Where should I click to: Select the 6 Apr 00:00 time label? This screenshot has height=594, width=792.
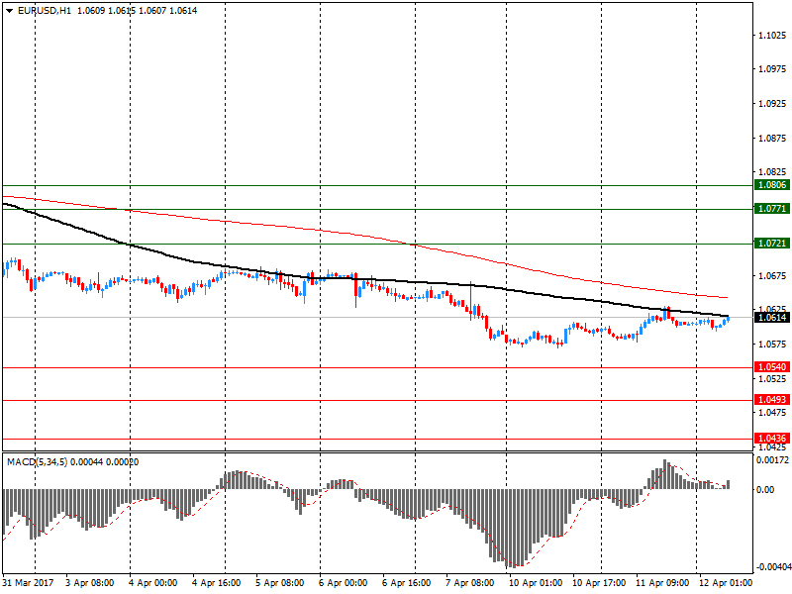point(344,583)
